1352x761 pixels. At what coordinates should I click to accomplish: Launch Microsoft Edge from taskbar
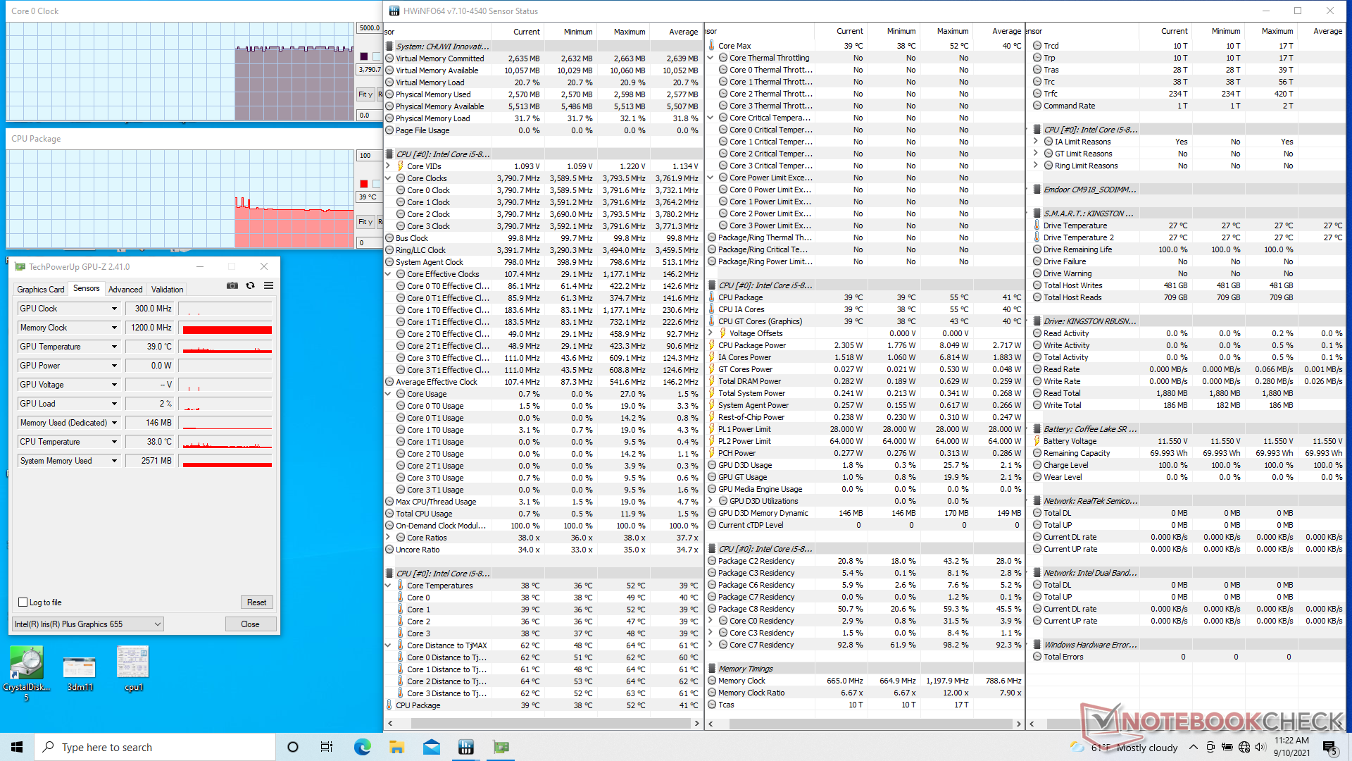tap(362, 747)
